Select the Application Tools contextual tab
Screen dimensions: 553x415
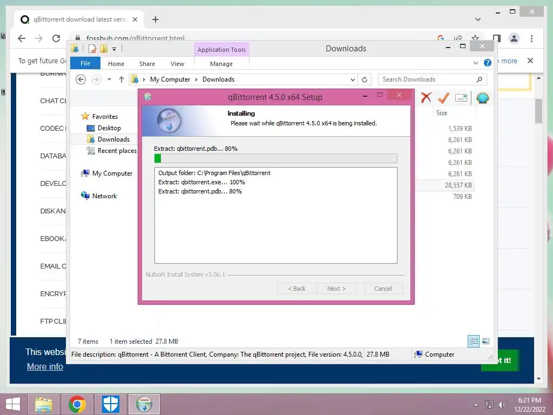(x=221, y=50)
